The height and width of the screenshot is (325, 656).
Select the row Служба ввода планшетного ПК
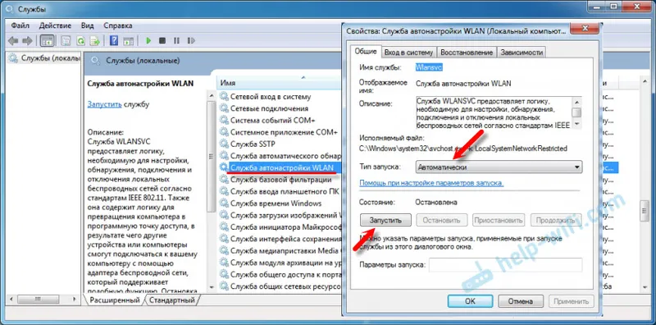point(280,191)
